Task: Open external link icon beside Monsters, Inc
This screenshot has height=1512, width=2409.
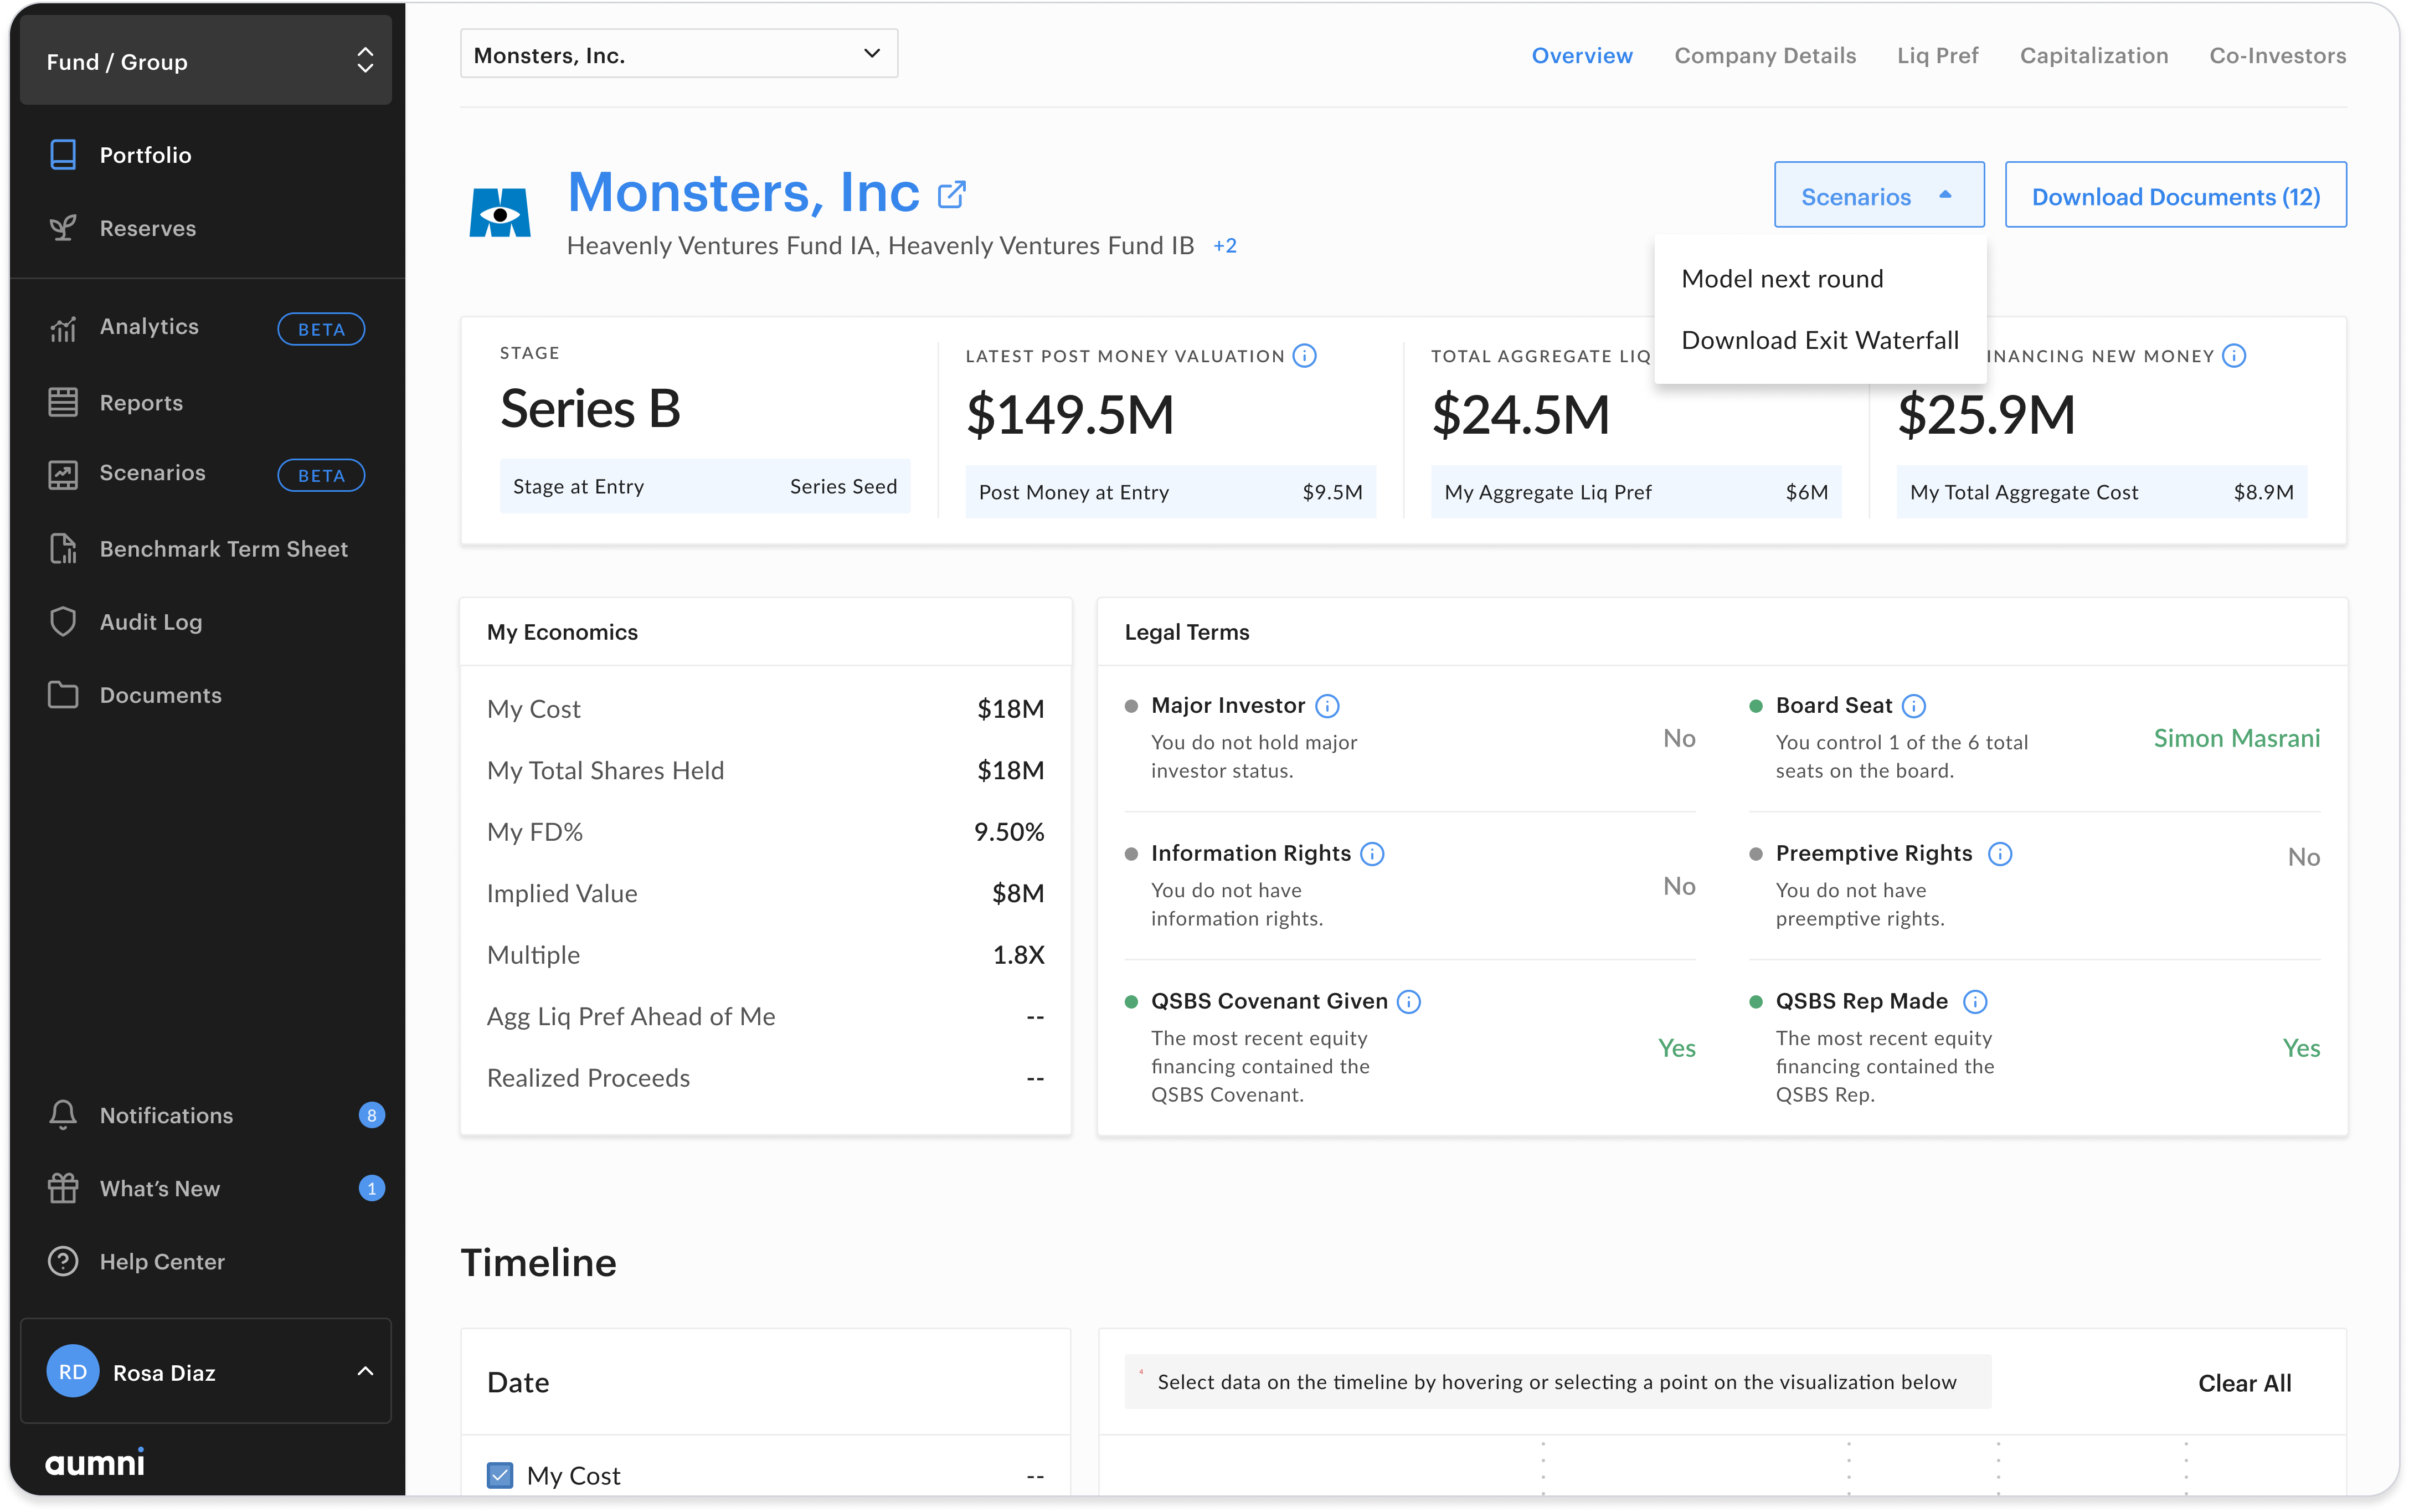Action: click(x=951, y=194)
